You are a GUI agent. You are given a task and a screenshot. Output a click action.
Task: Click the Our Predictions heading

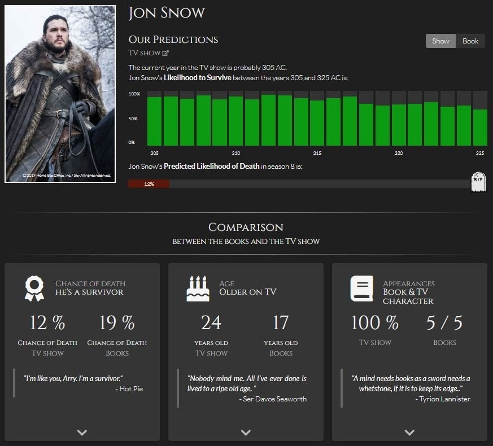173,40
